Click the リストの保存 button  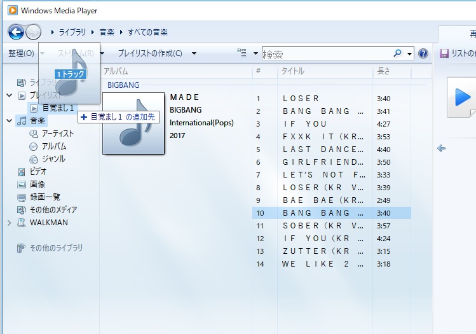point(458,53)
